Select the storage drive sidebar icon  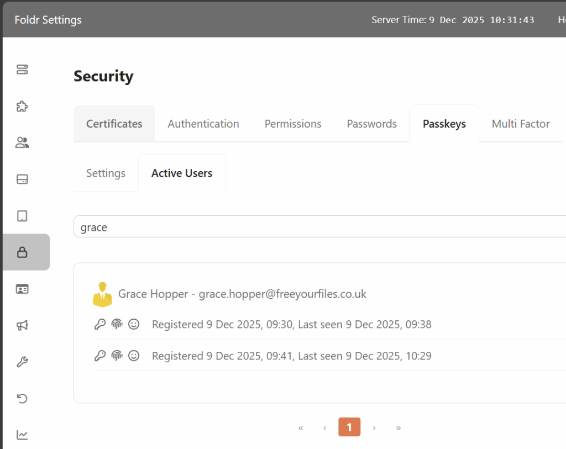coord(22,179)
